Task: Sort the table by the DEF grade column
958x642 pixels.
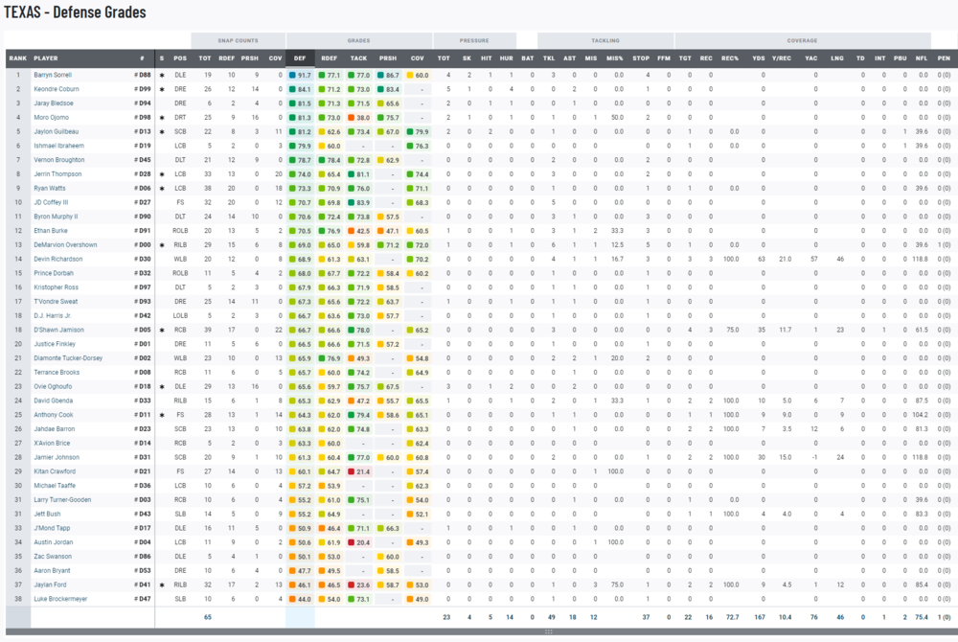Action: (x=300, y=58)
